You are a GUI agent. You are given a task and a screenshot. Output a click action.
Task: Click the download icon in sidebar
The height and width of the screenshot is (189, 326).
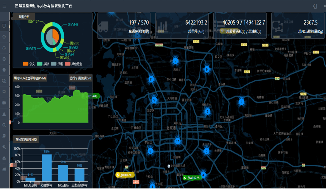[4, 158]
